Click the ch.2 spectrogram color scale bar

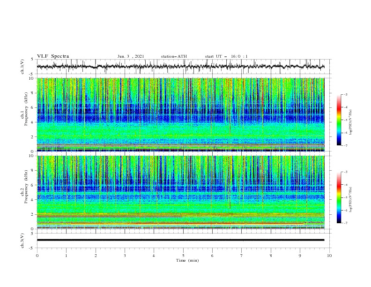pyautogui.click(x=339, y=197)
